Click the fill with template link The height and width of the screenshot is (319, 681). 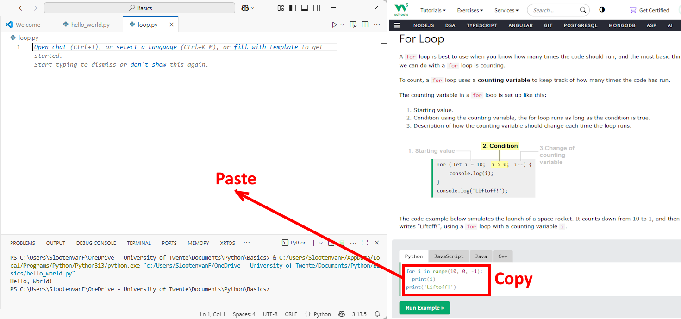[266, 47]
